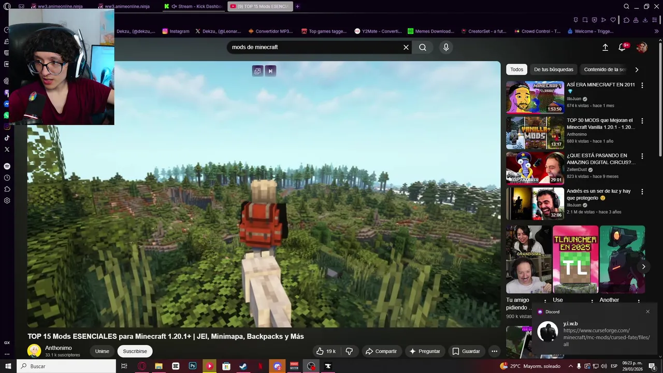Open a new browser tab with plus
The height and width of the screenshot is (373, 663).
[x=297, y=6]
